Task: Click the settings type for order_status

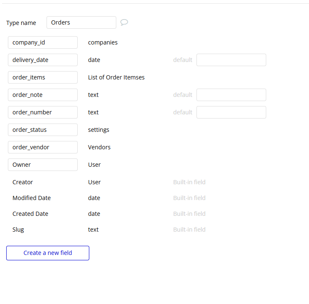Action: (98, 130)
